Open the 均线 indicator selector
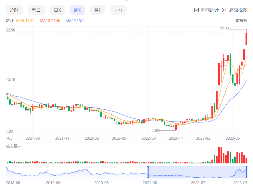This screenshot has width=253, height=189. click(9, 21)
